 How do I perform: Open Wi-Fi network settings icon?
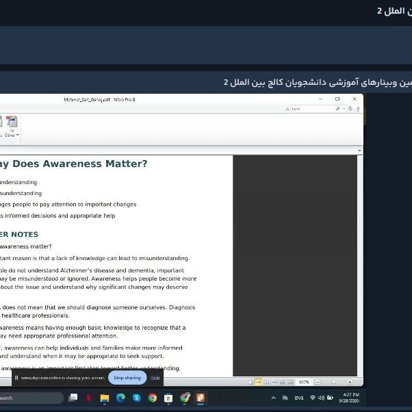click(313, 398)
